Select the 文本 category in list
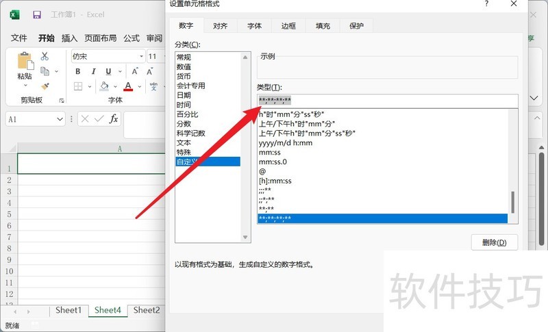Image resolution: width=548 pixels, height=332 pixels. (184, 142)
